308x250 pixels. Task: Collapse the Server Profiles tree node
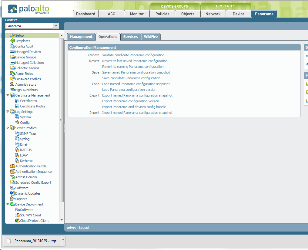point(8,128)
